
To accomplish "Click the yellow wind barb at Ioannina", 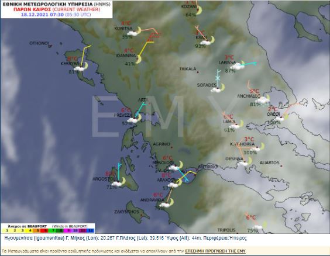I will (146, 49).
